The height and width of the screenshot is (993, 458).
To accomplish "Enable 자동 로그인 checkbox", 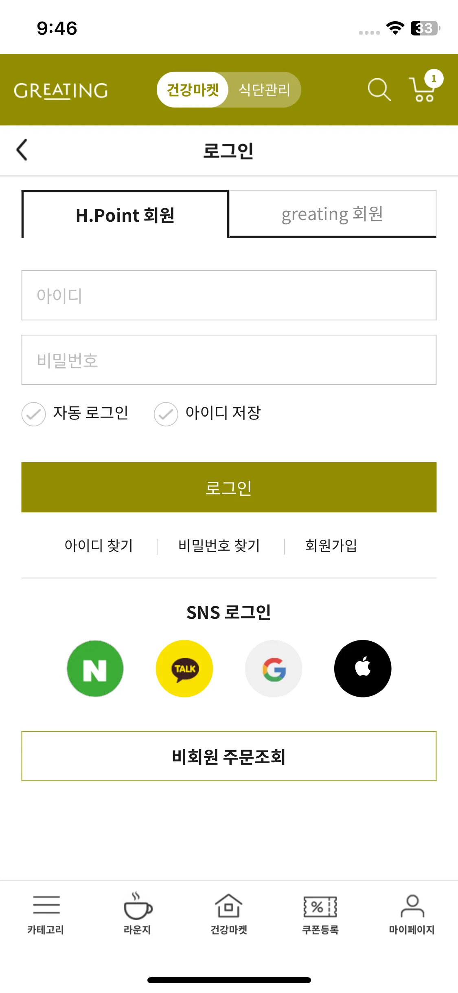I will click(x=34, y=414).
